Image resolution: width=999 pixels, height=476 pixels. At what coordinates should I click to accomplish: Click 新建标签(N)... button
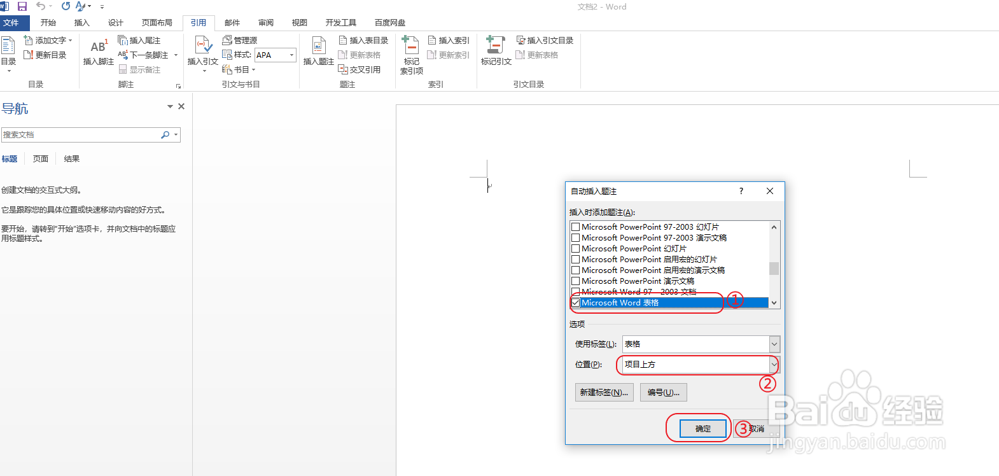point(604,392)
